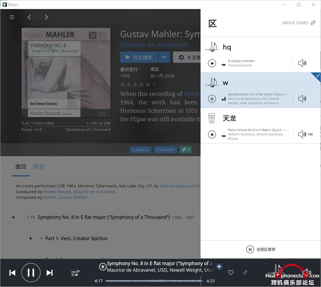Start playback in the hq zone
The height and width of the screenshot is (287, 321).
pos(212,63)
